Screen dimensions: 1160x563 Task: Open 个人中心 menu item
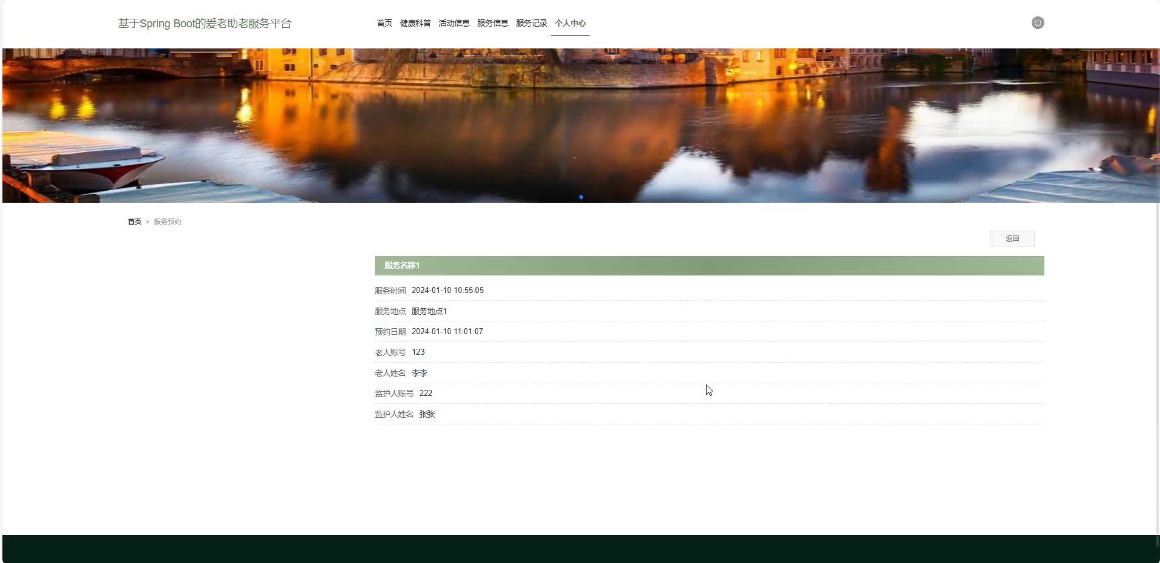tap(570, 23)
